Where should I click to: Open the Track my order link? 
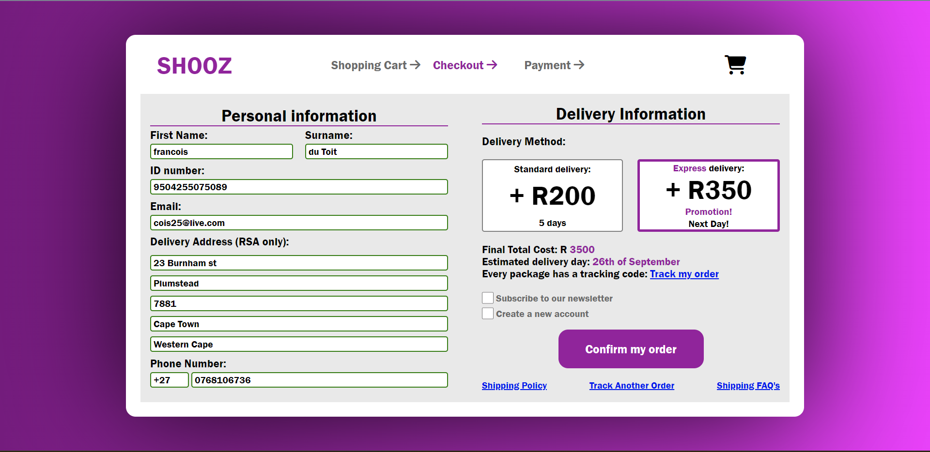point(684,274)
